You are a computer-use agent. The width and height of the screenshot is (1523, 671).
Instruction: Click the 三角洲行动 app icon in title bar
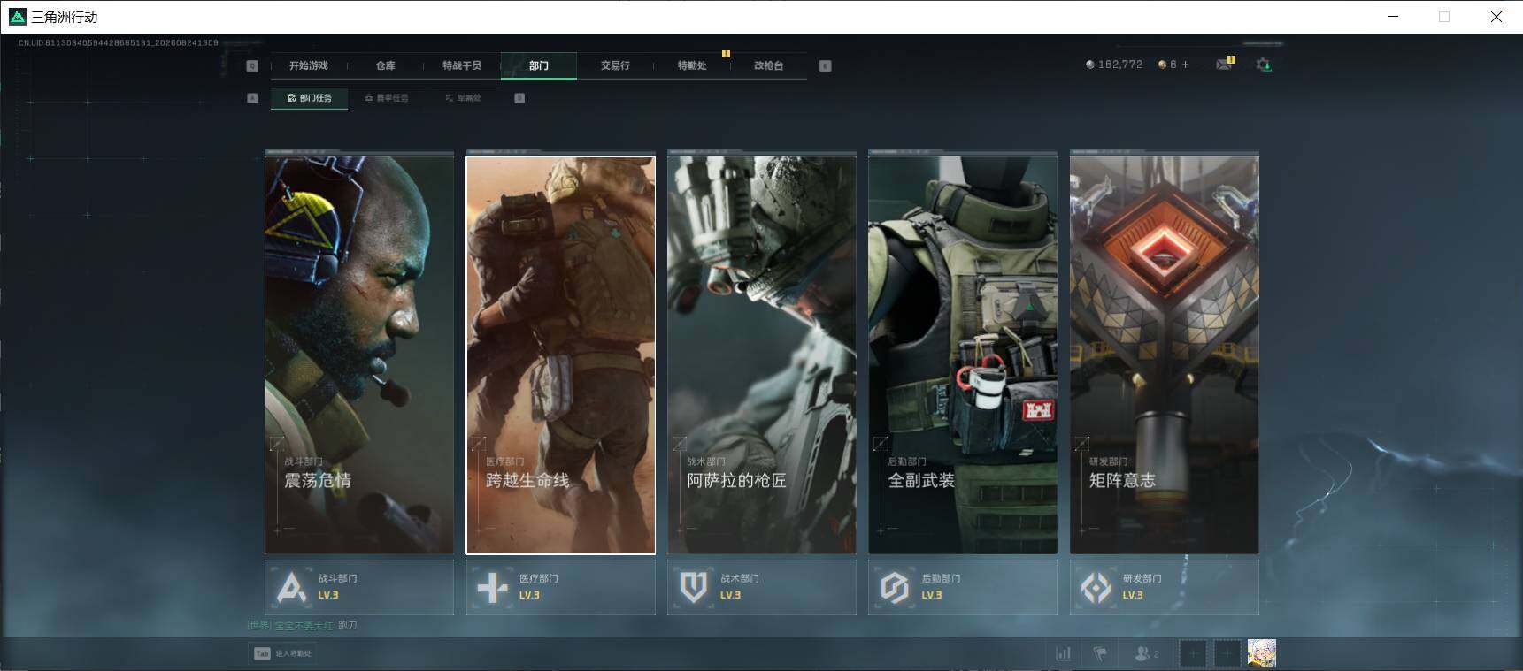coord(17,17)
